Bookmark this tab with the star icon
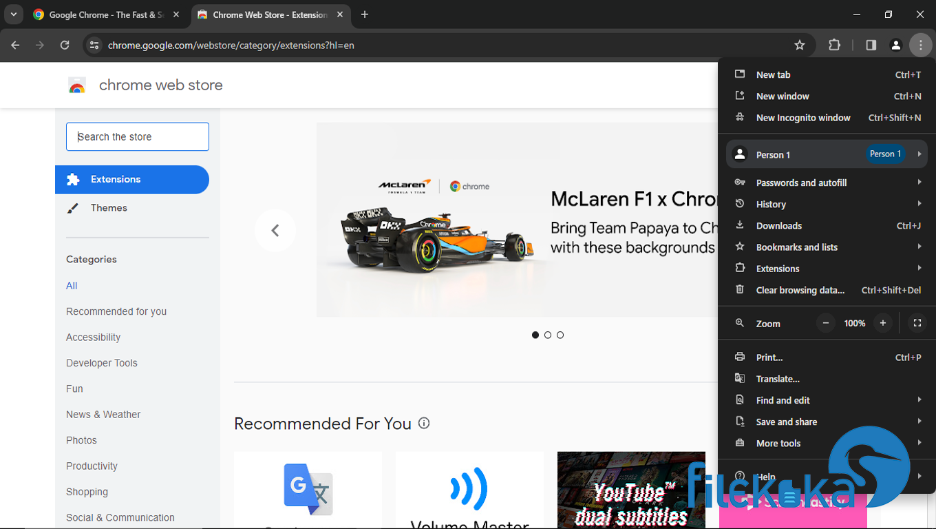 799,45
